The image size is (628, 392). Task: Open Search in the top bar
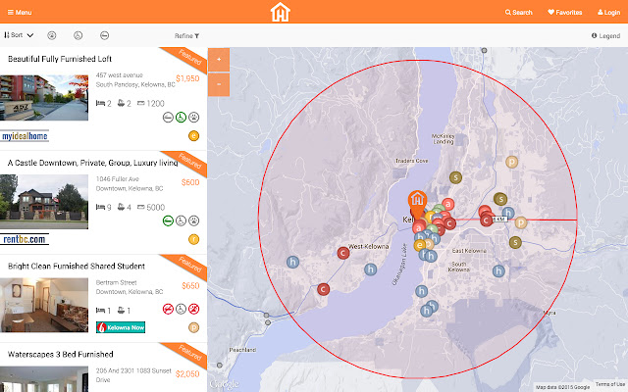click(x=518, y=13)
